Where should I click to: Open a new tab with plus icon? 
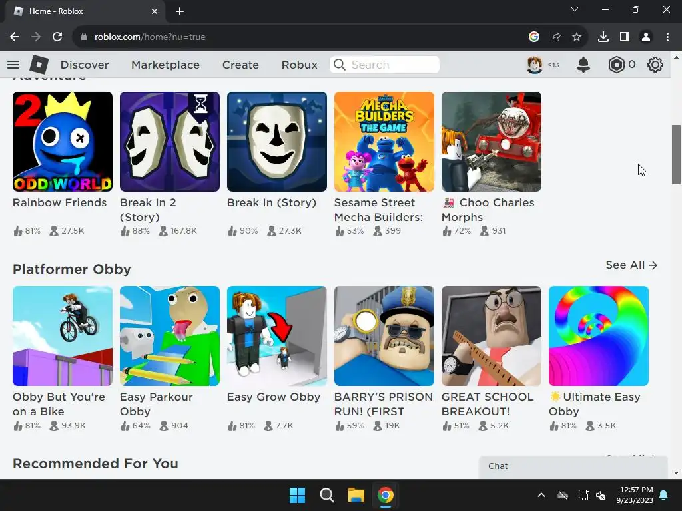[x=180, y=11]
